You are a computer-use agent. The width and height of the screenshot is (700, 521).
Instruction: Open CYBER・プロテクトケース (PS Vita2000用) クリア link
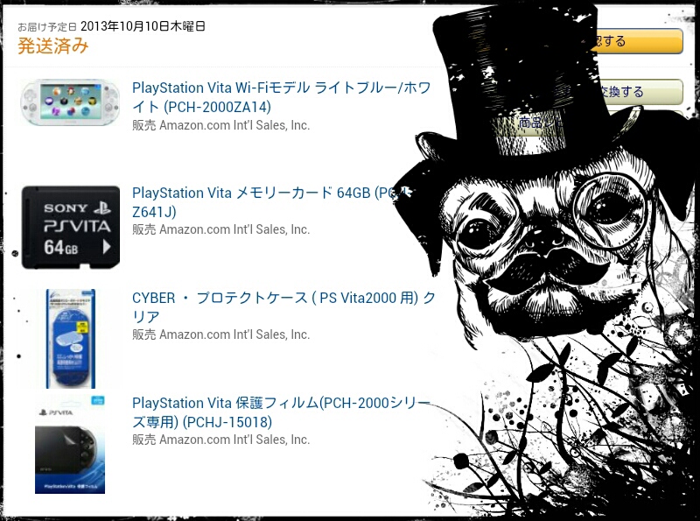283,307
